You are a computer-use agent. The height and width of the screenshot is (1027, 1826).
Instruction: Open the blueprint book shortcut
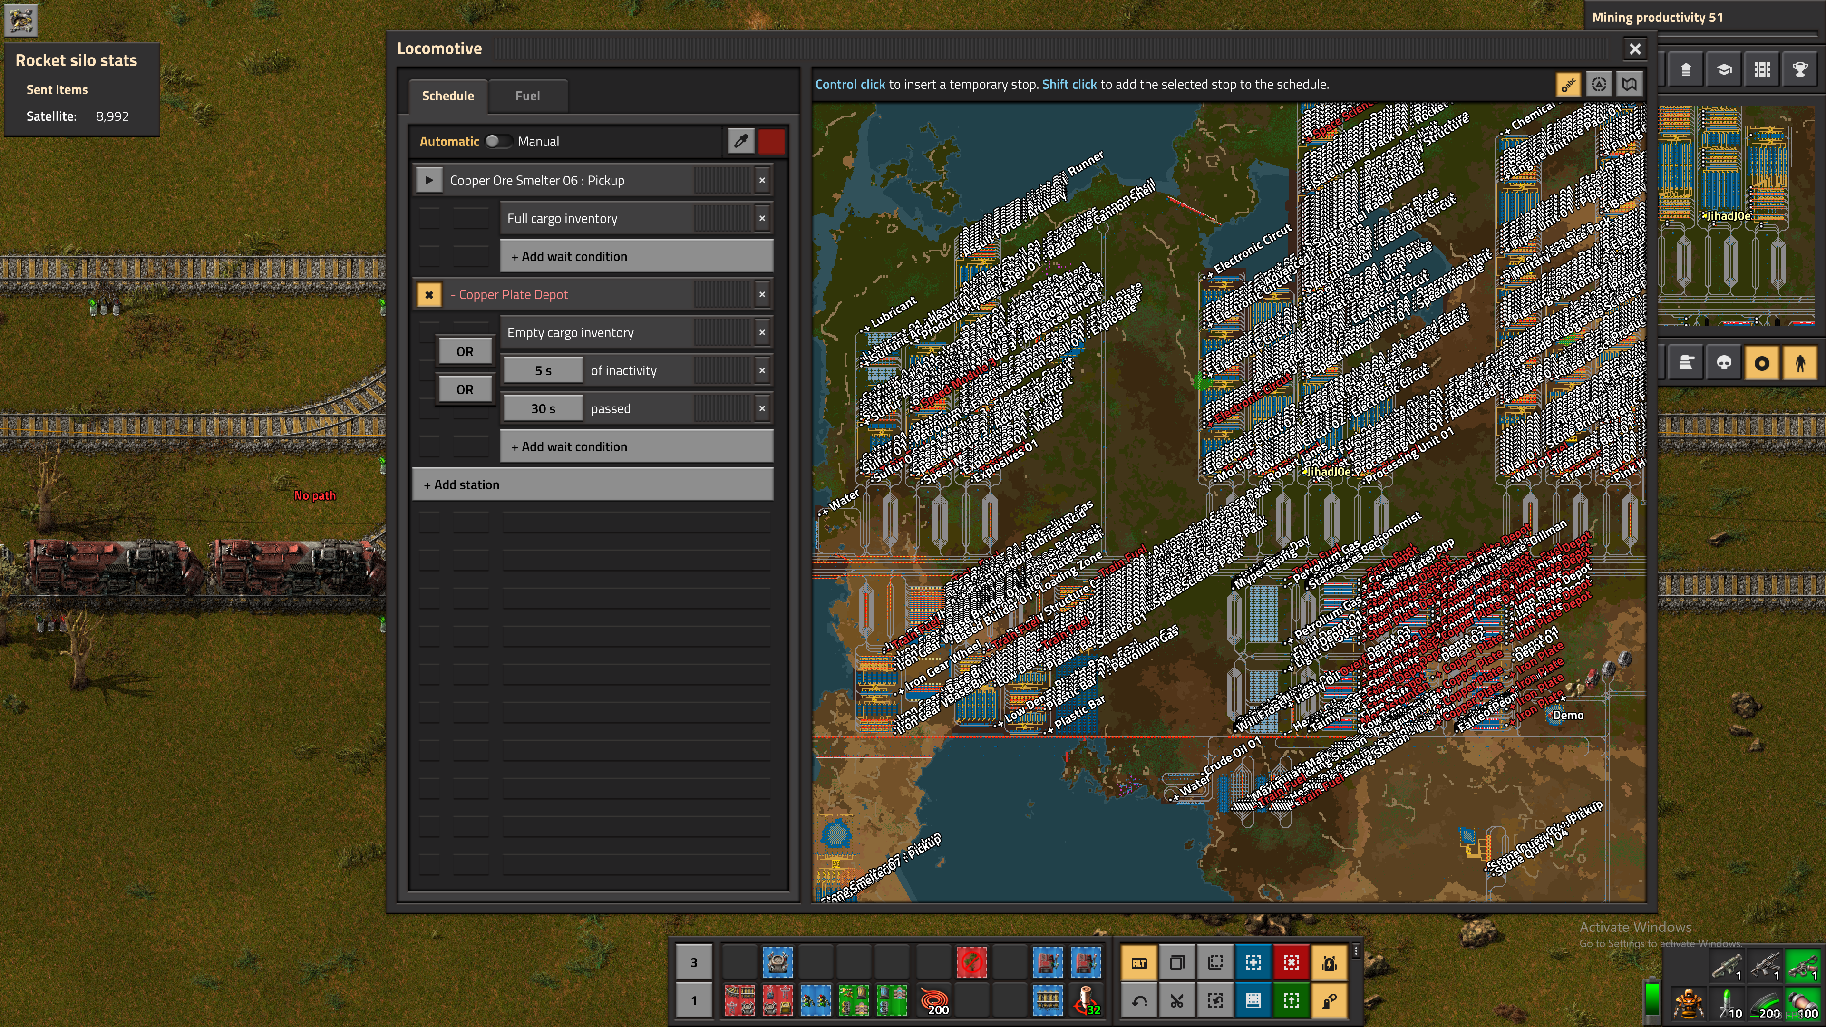pyautogui.click(x=1253, y=1001)
